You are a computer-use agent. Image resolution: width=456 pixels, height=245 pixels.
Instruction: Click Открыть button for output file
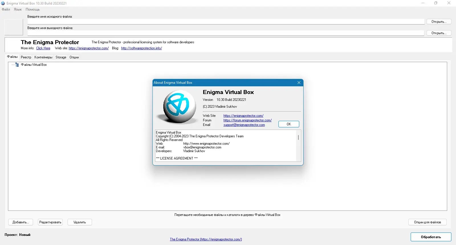[x=439, y=33]
